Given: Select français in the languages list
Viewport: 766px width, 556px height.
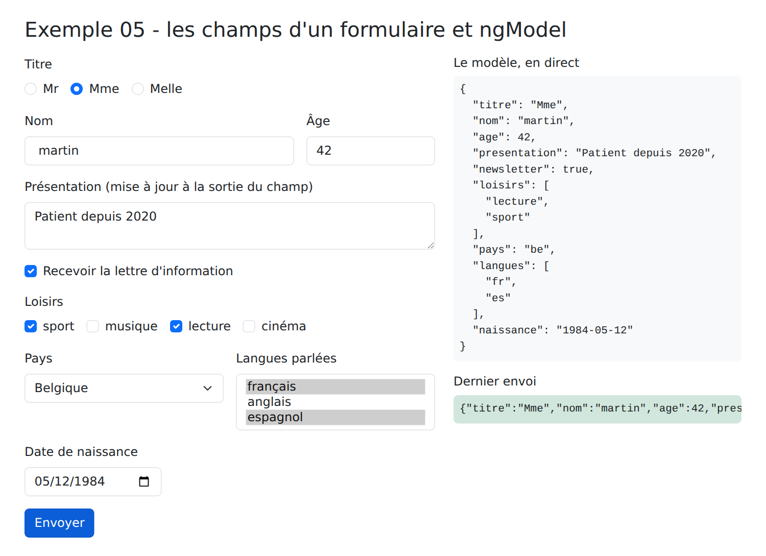Looking at the screenshot, I should tap(336, 386).
